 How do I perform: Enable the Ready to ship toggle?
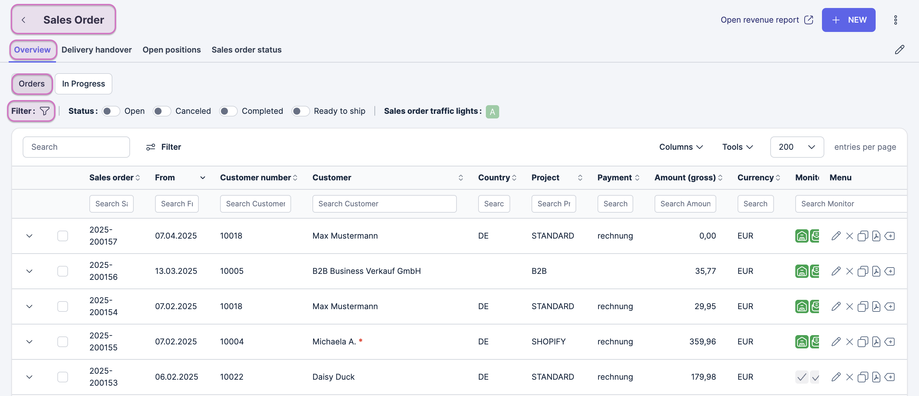[x=300, y=111]
